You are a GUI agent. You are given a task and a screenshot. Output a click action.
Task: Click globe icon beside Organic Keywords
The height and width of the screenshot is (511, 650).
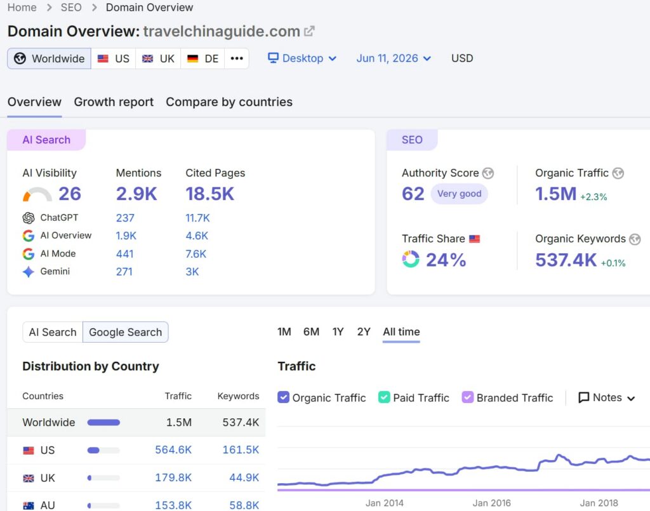[635, 239]
